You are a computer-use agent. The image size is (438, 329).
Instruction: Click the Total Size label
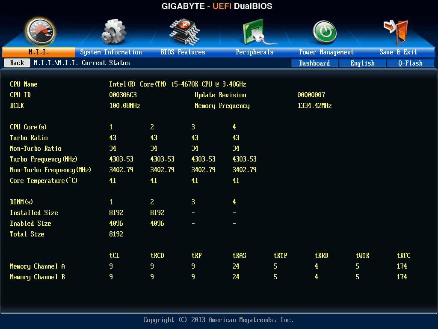(x=27, y=234)
